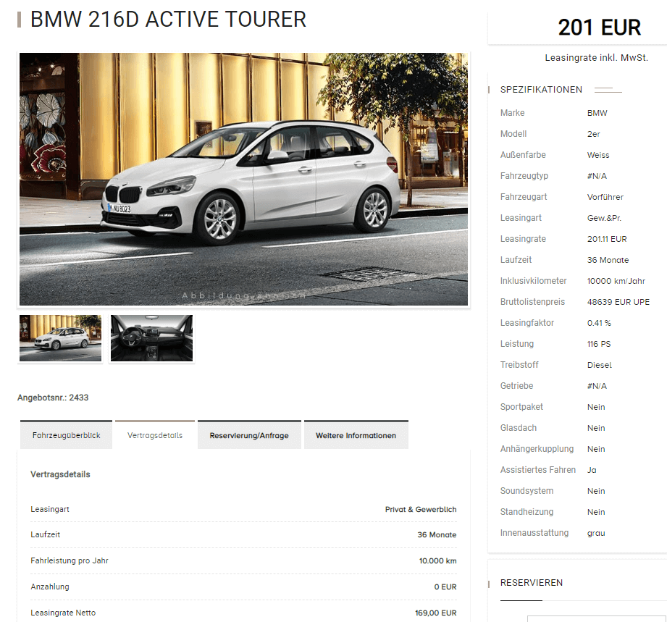This screenshot has height=622, width=667.
Task: Click the 169,00 EUR net rate value
Action: coord(435,613)
